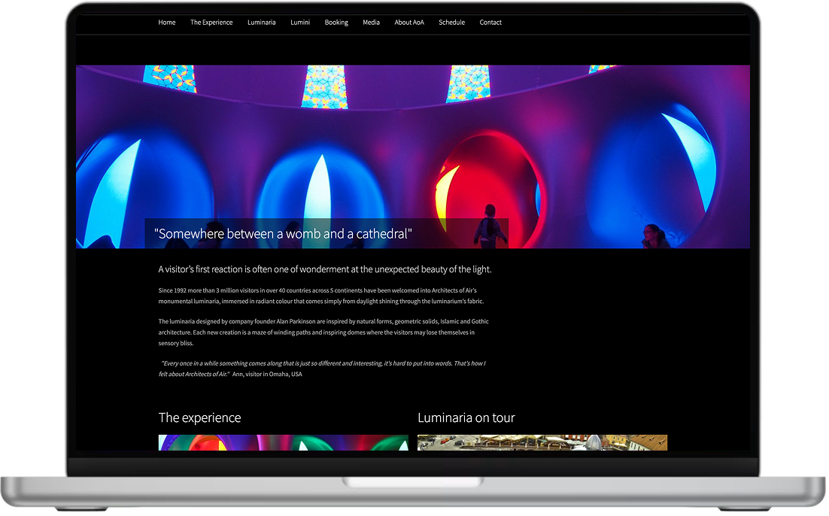Select the colorful thumbnail under The experience
Viewport: 829px width, 516px height.
pyautogui.click(x=283, y=442)
